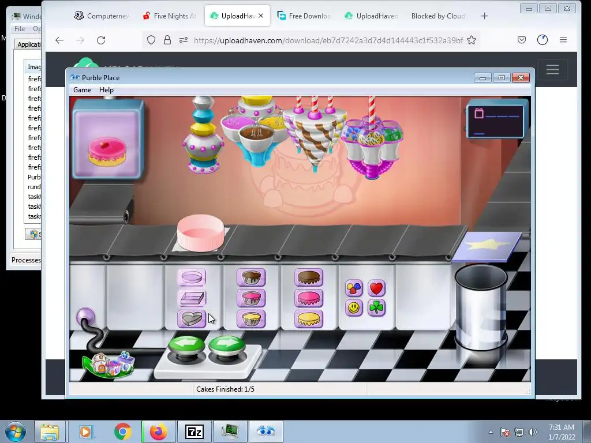Open the Game menu
This screenshot has width=591, height=443.
click(x=82, y=90)
